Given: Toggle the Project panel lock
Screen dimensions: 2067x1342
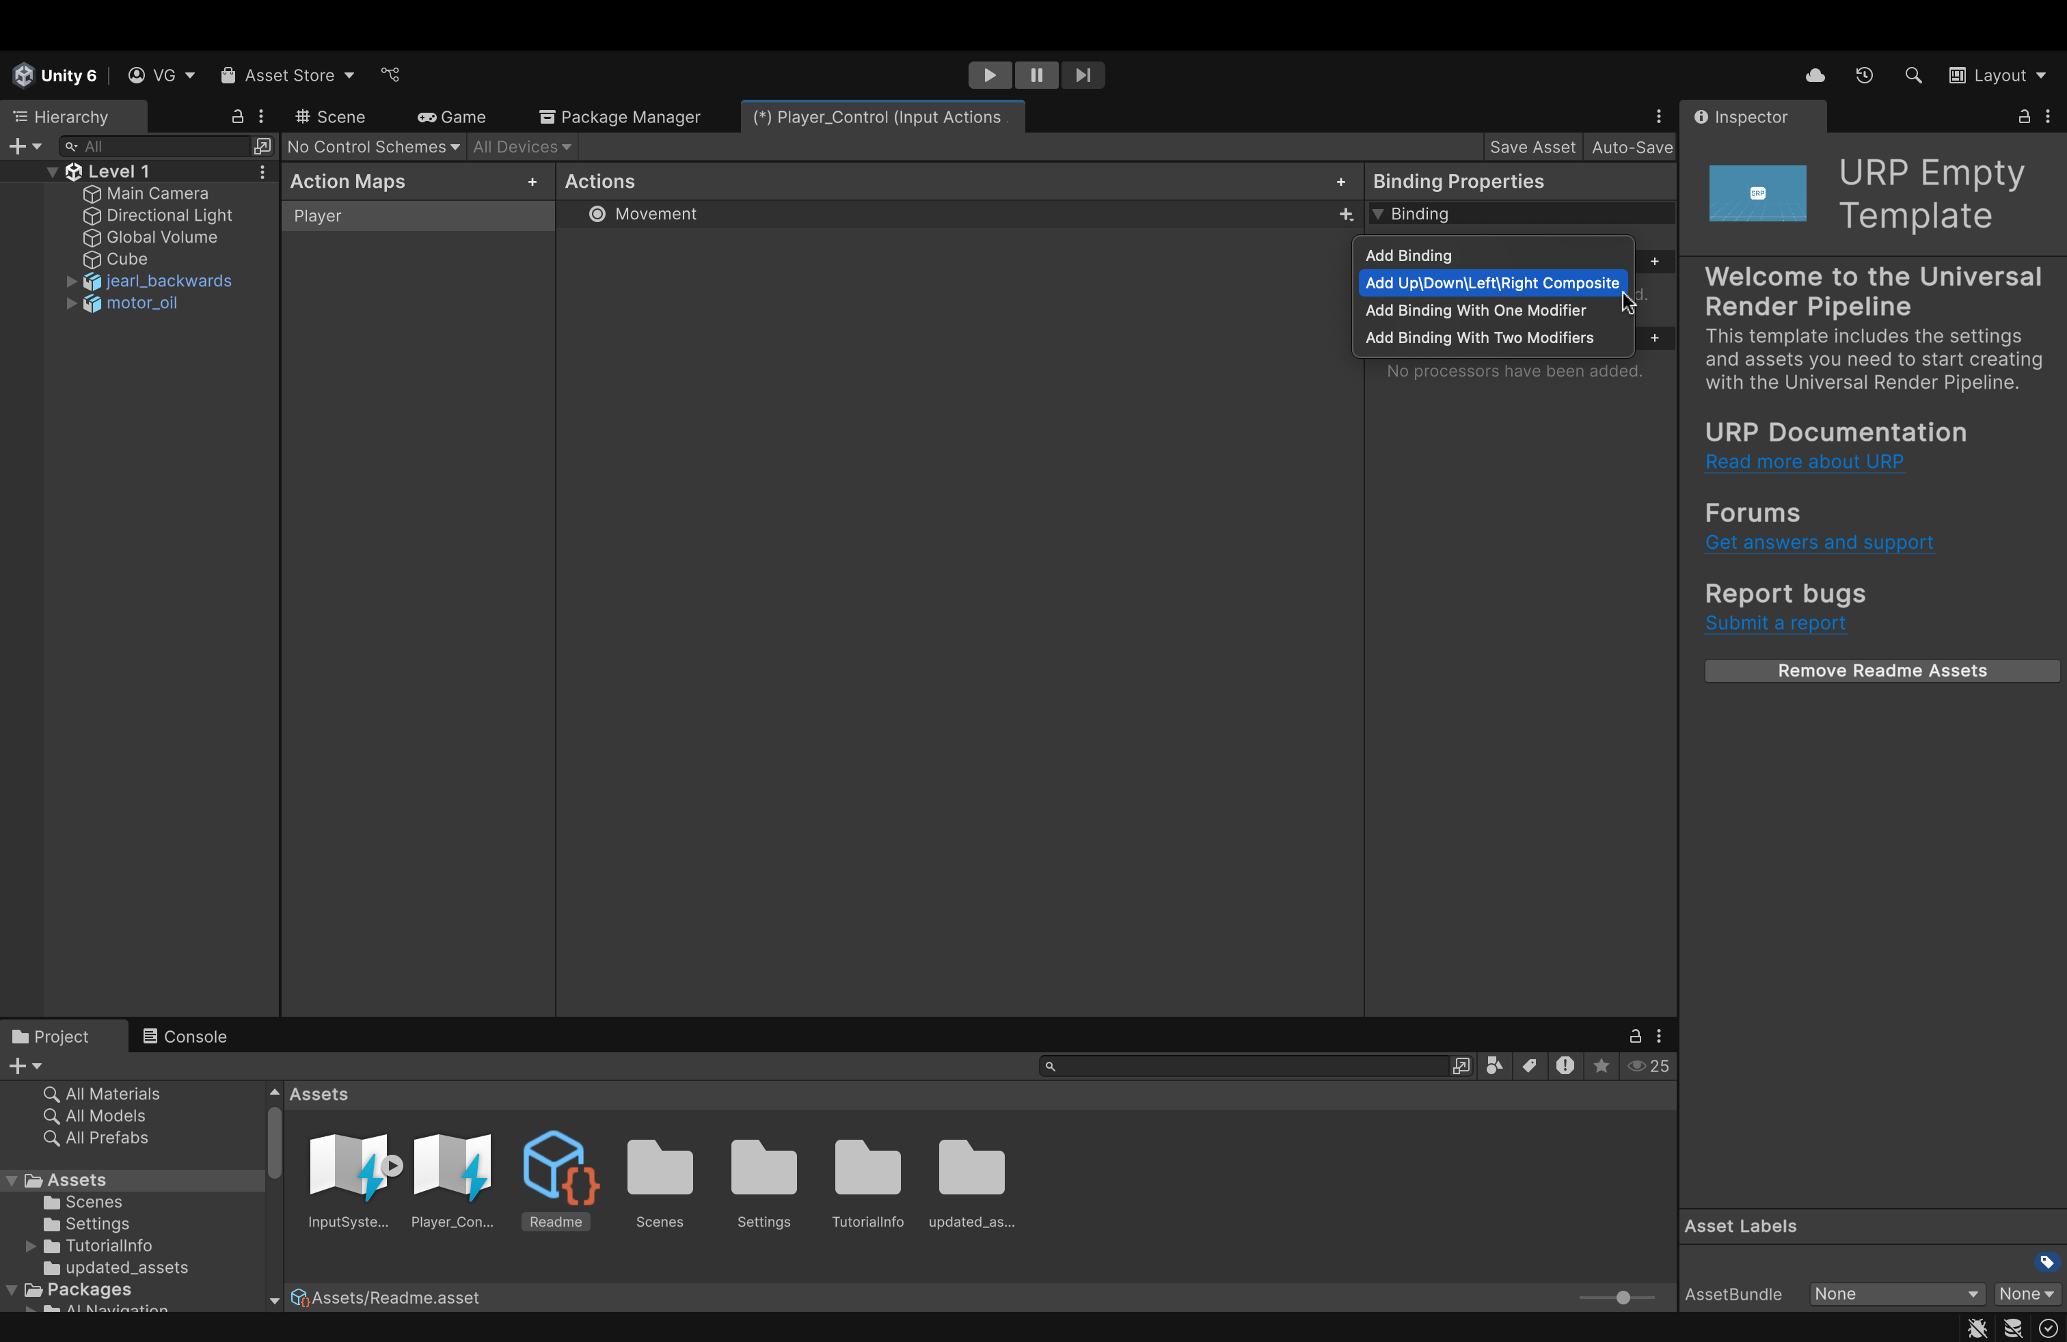Looking at the screenshot, I should click(1634, 1037).
